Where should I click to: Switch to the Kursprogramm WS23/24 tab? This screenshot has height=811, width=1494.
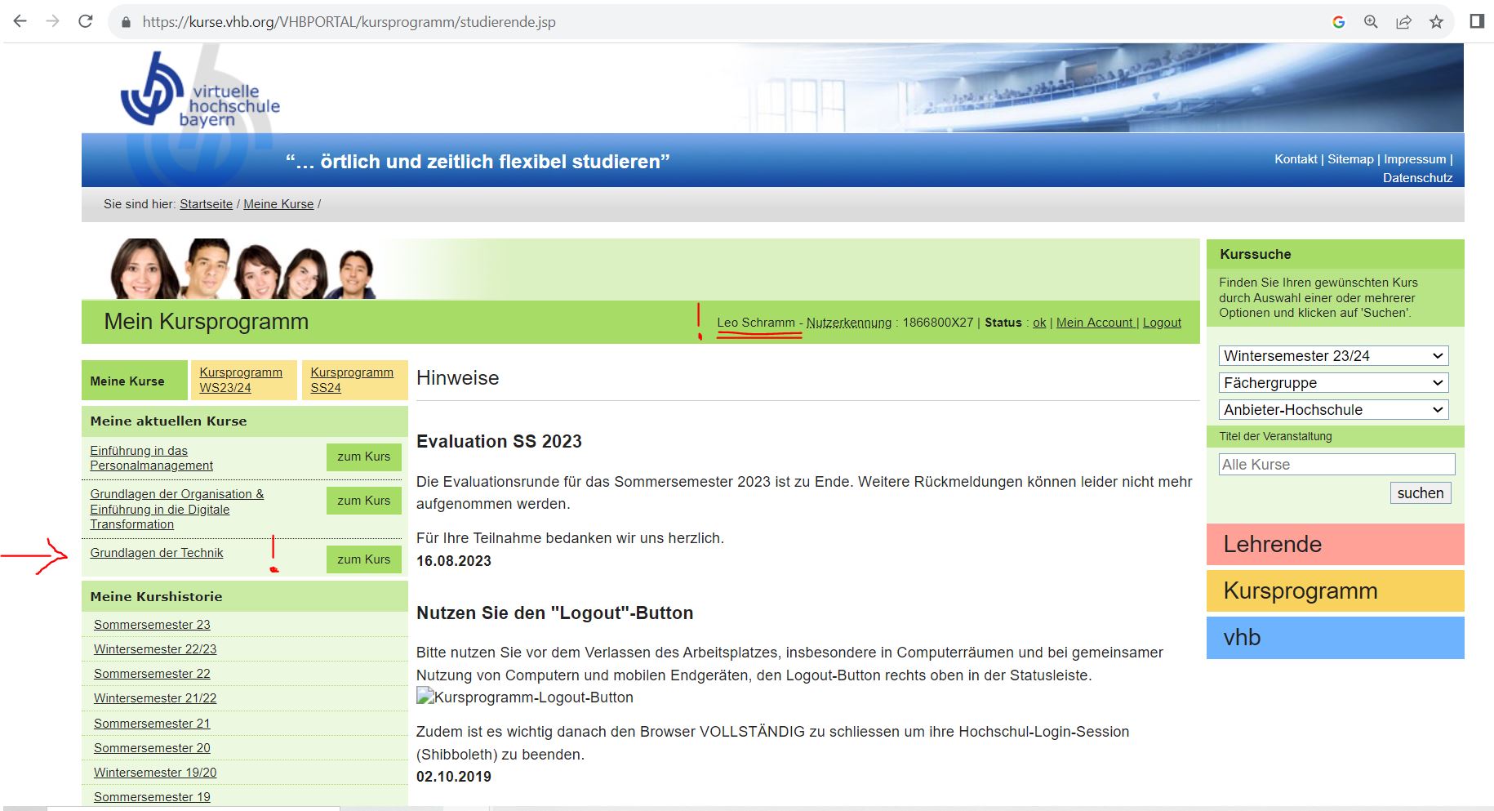tap(241, 380)
